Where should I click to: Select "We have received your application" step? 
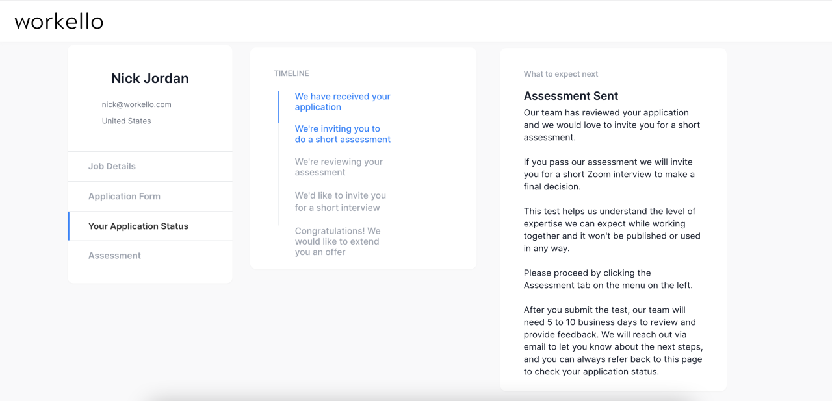(x=343, y=102)
